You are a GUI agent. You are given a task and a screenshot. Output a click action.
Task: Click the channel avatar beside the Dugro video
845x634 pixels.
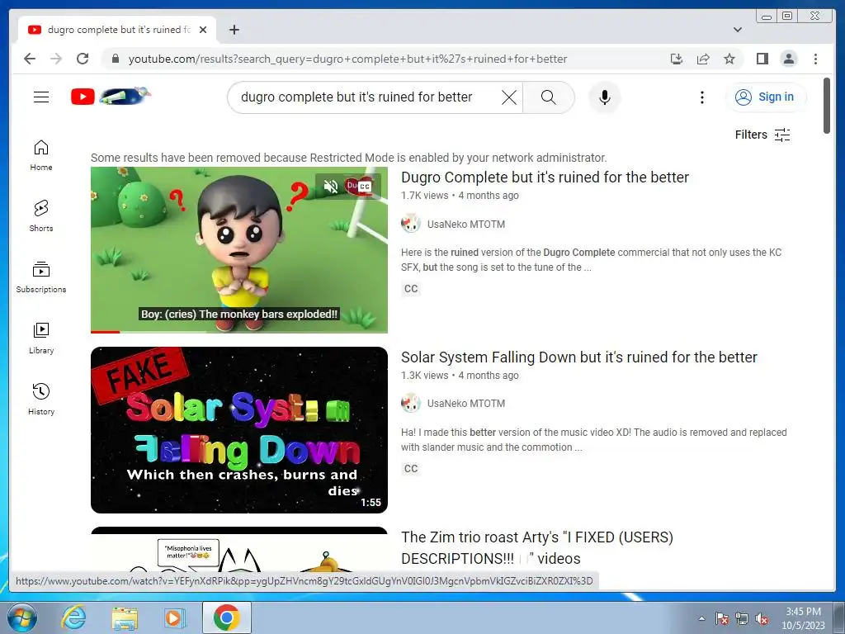pos(411,224)
